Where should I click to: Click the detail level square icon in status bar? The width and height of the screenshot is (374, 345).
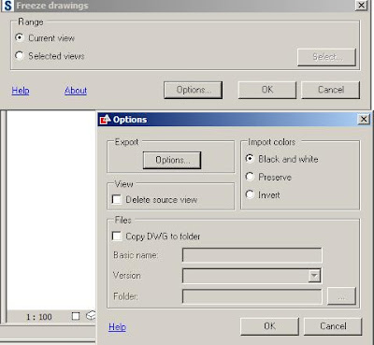click(x=76, y=316)
